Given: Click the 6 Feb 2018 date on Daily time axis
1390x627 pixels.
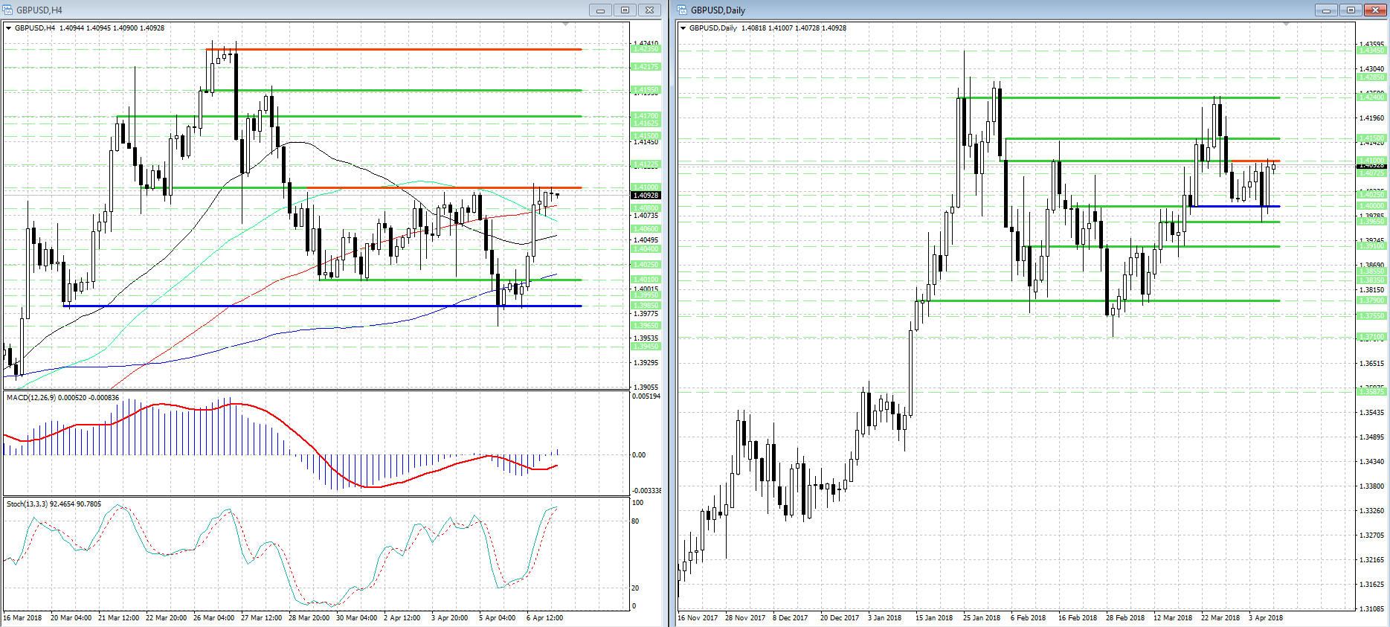Looking at the screenshot, I should coord(1028,618).
